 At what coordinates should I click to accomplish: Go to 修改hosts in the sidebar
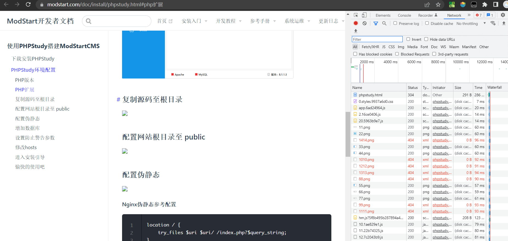coord(26,147)
